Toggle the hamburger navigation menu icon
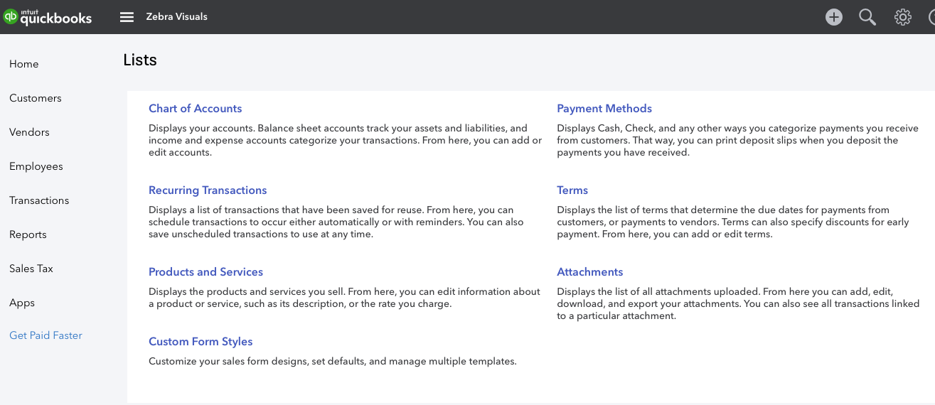Screen dimensions: 935x405 click(x=127, y=17)
